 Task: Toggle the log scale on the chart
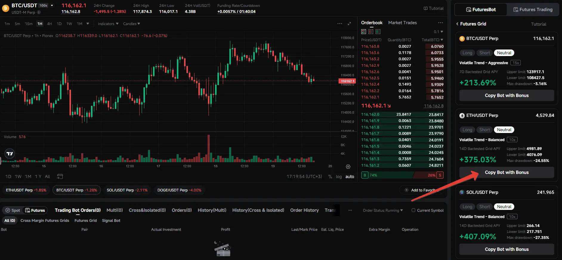339,177
